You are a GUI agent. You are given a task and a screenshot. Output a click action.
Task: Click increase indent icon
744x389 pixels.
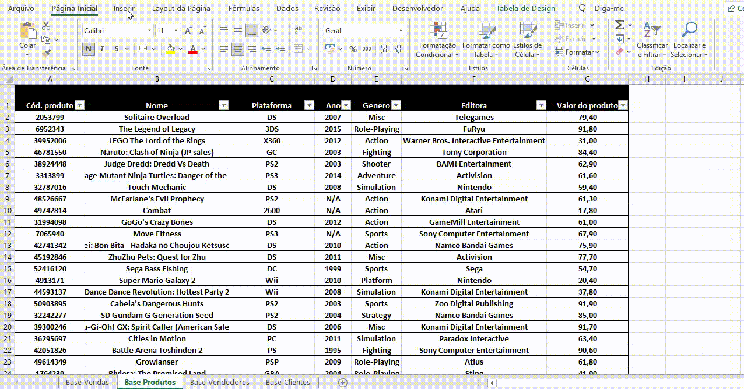(280, 49)
